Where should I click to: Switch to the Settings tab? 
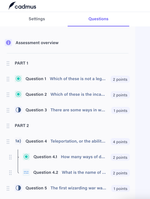point(37,19)
